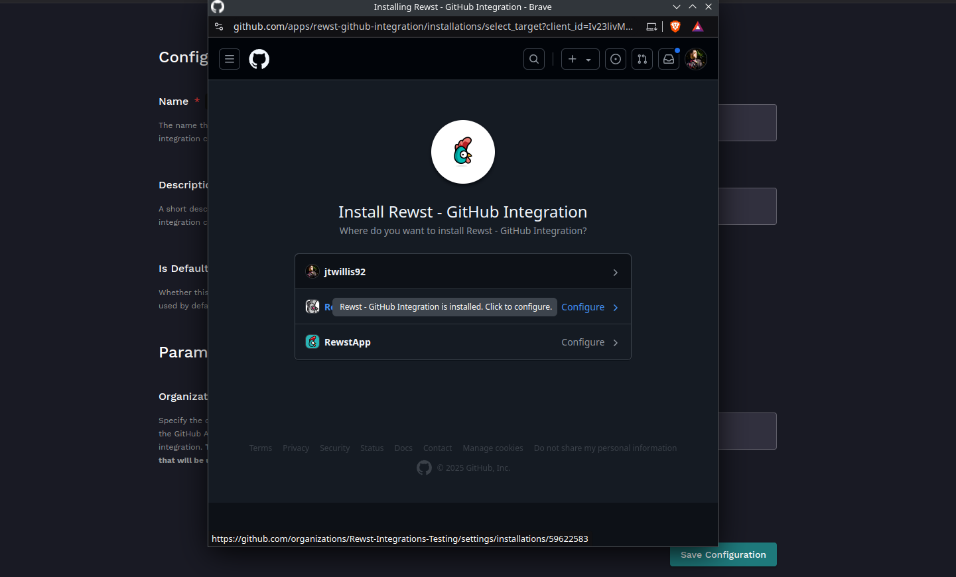Open the notifications inbox icon
Image resolution: width=956 pixels, height=577 pixels.
point(669,59)
